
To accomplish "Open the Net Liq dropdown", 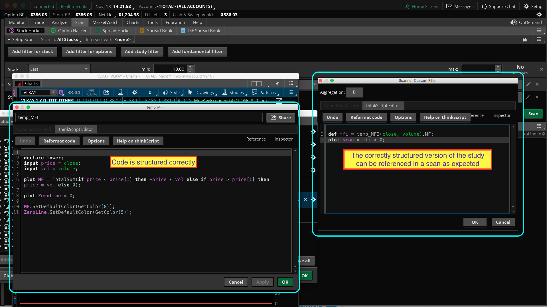I will point(107,15).
